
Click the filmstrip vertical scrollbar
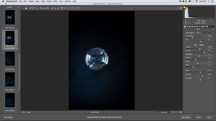[x=19, y=72]
